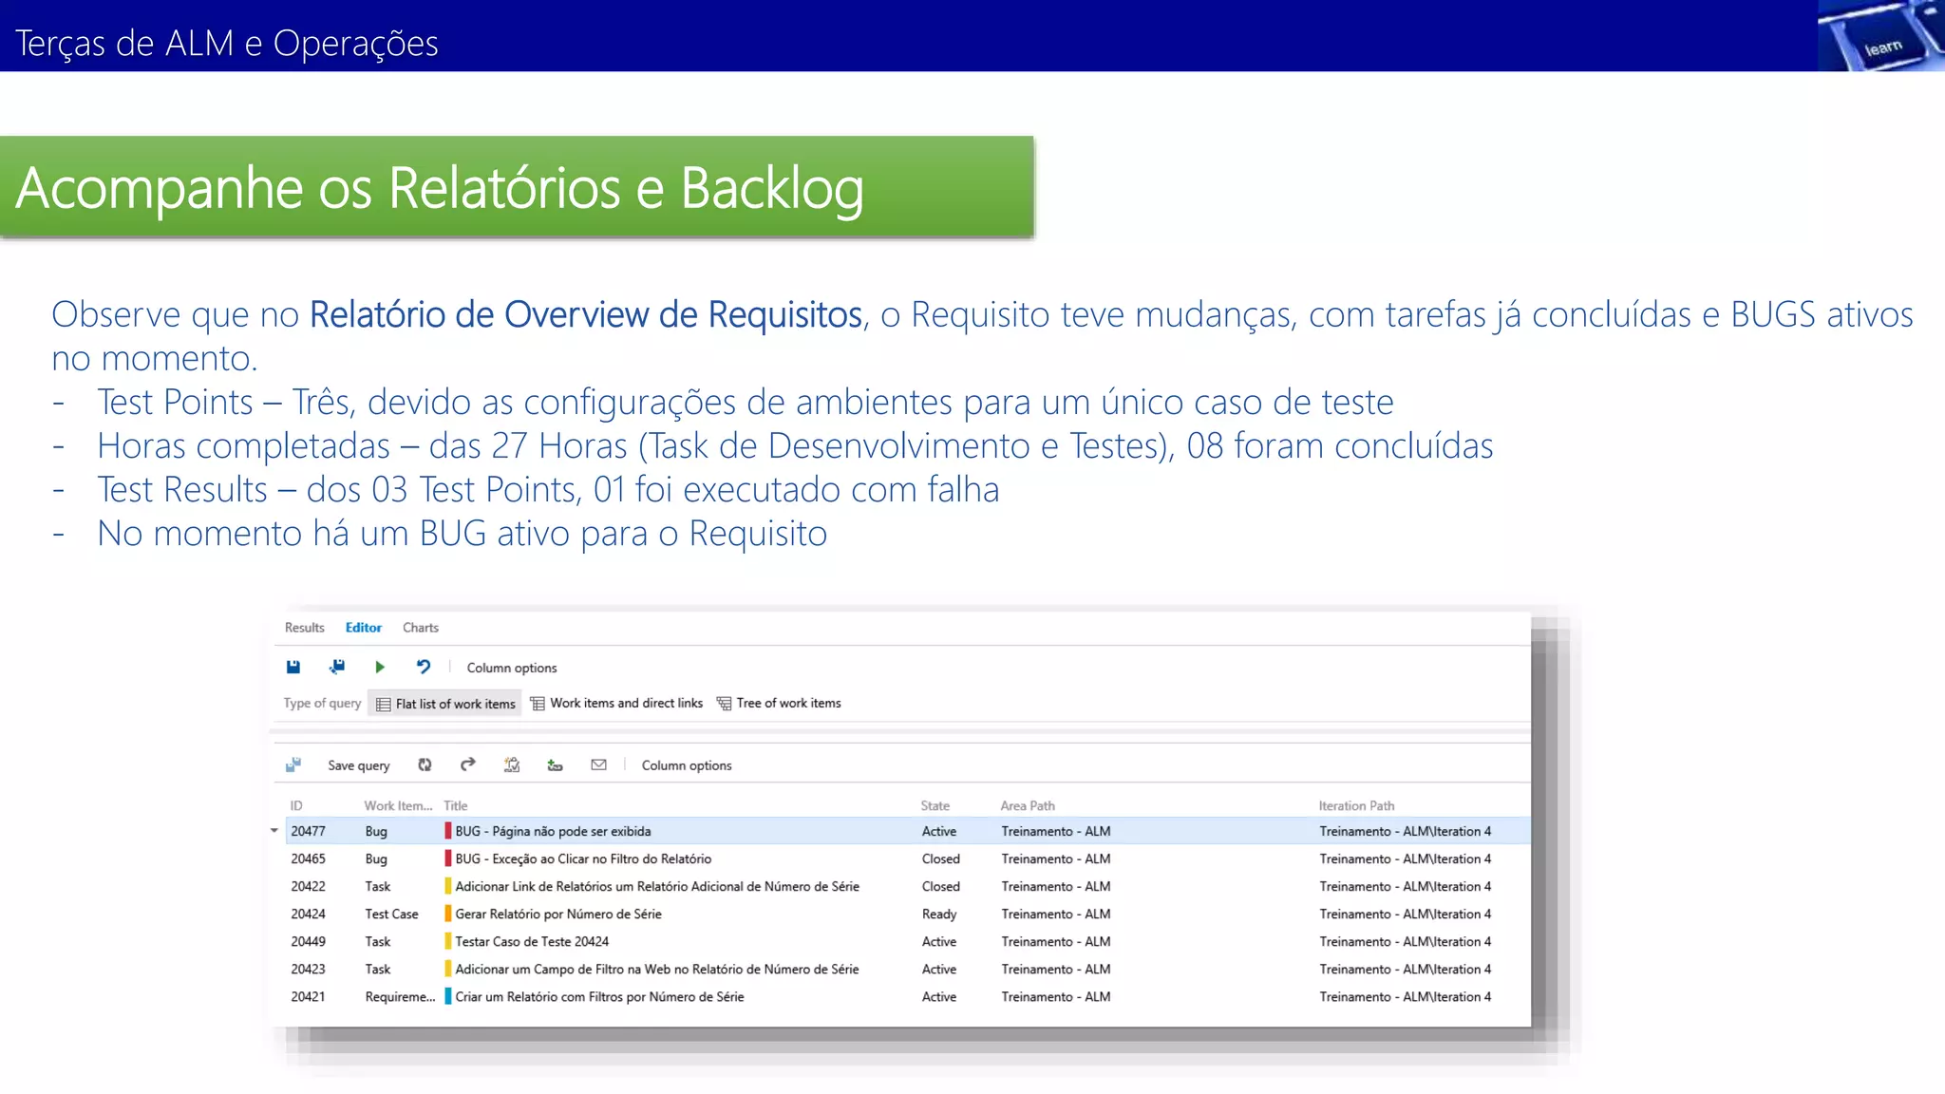The image size is (1945, 1094).
Task: Run the query with the green play icon
Action: pyautogui.click(x=380, y=667)
